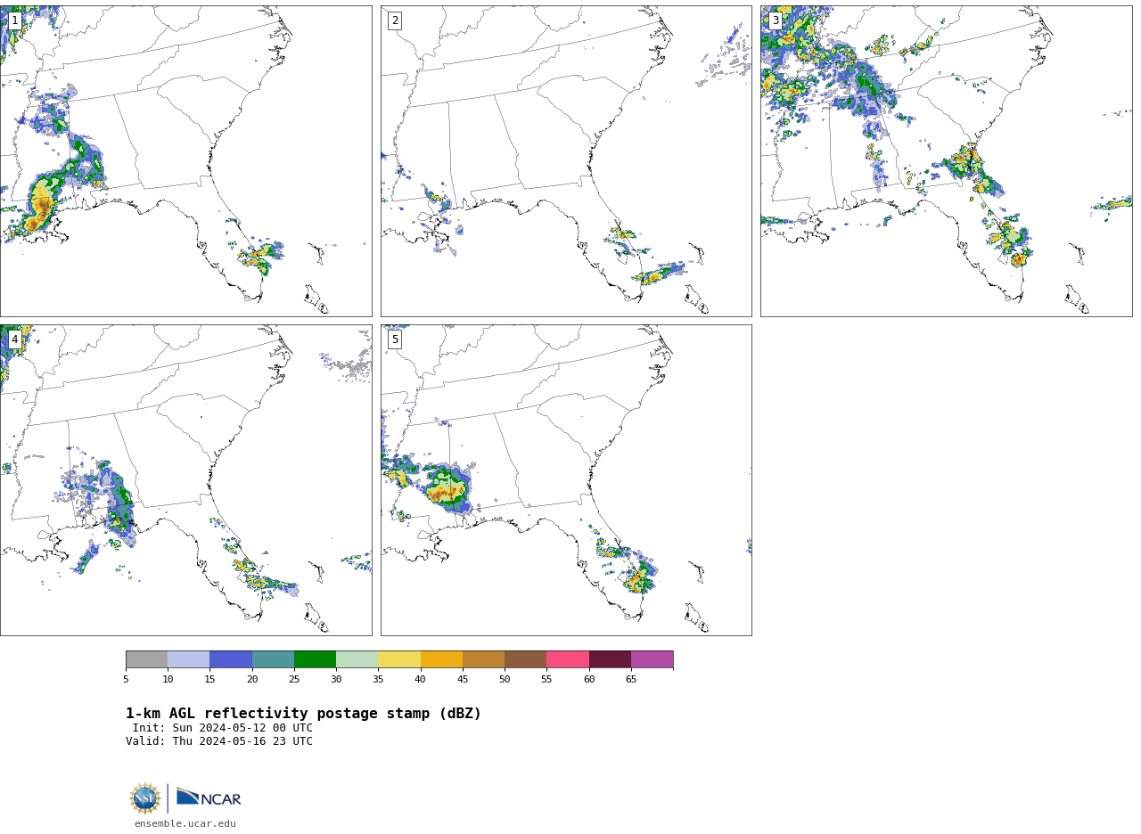Click the orange 40-45 dBZ swatch

[x=441, y=659]
